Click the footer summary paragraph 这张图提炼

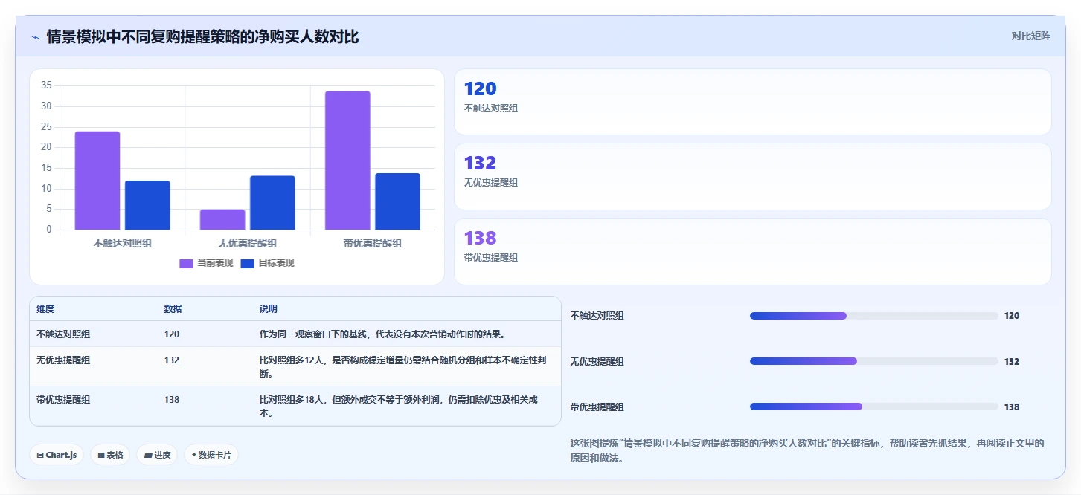pos(807,450)
